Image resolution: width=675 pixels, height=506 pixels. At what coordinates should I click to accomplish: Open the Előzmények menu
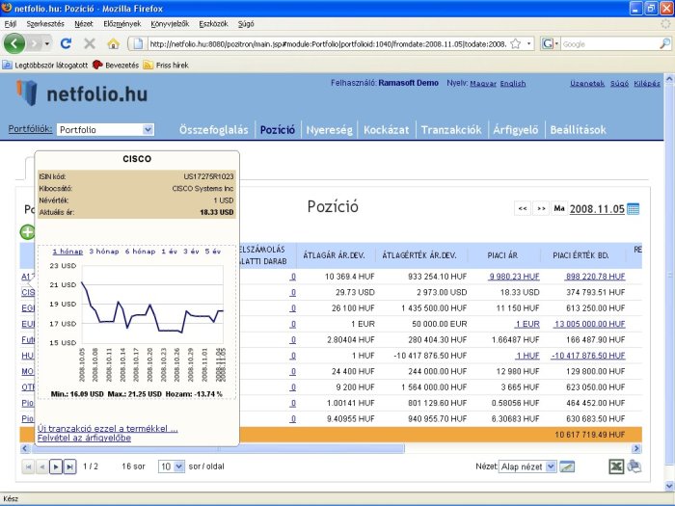click(122, 24)
